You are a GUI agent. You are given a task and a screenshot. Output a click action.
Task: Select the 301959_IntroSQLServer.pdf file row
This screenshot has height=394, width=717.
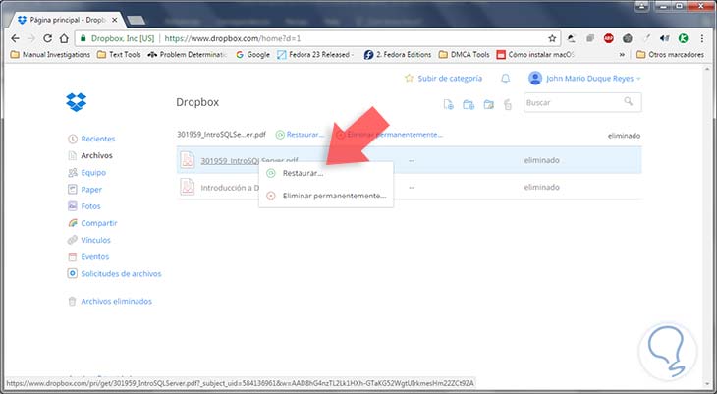click(x=409, y=160)
